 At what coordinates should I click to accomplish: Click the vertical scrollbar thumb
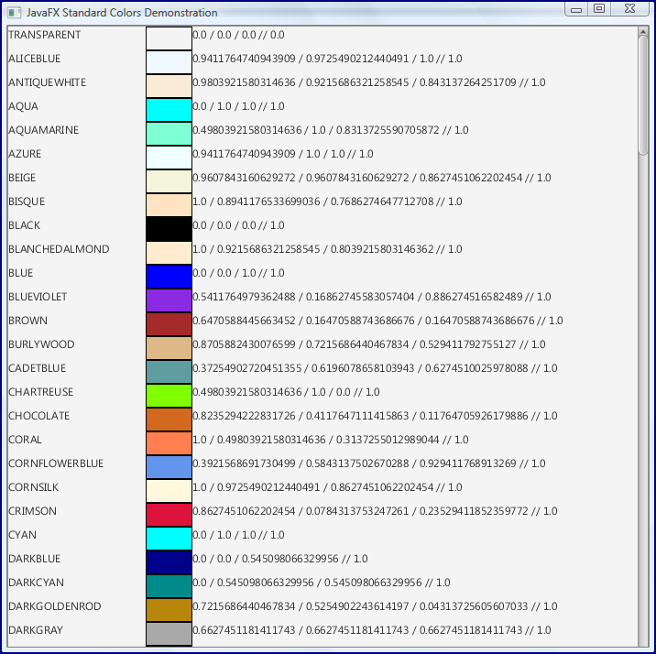pos(642,95)
